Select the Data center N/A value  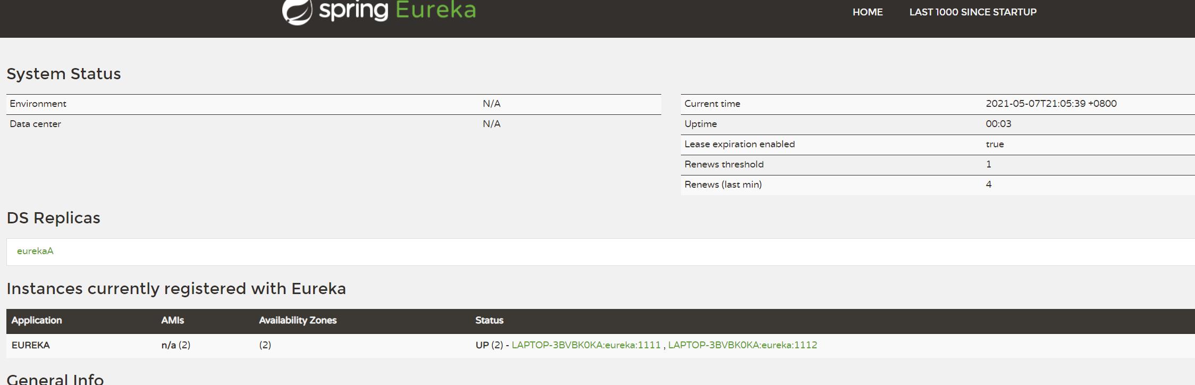tap(492, 124)
